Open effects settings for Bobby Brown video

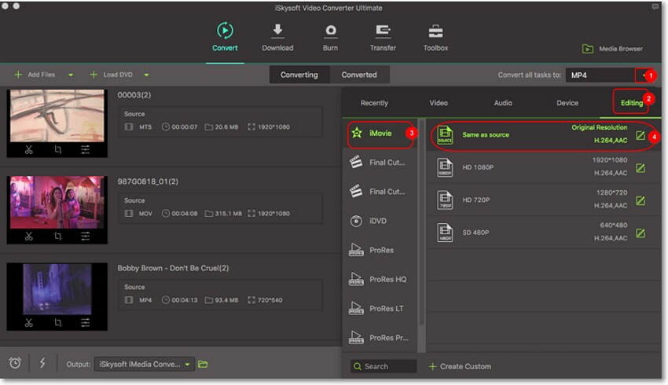click(x=85, y=323)
